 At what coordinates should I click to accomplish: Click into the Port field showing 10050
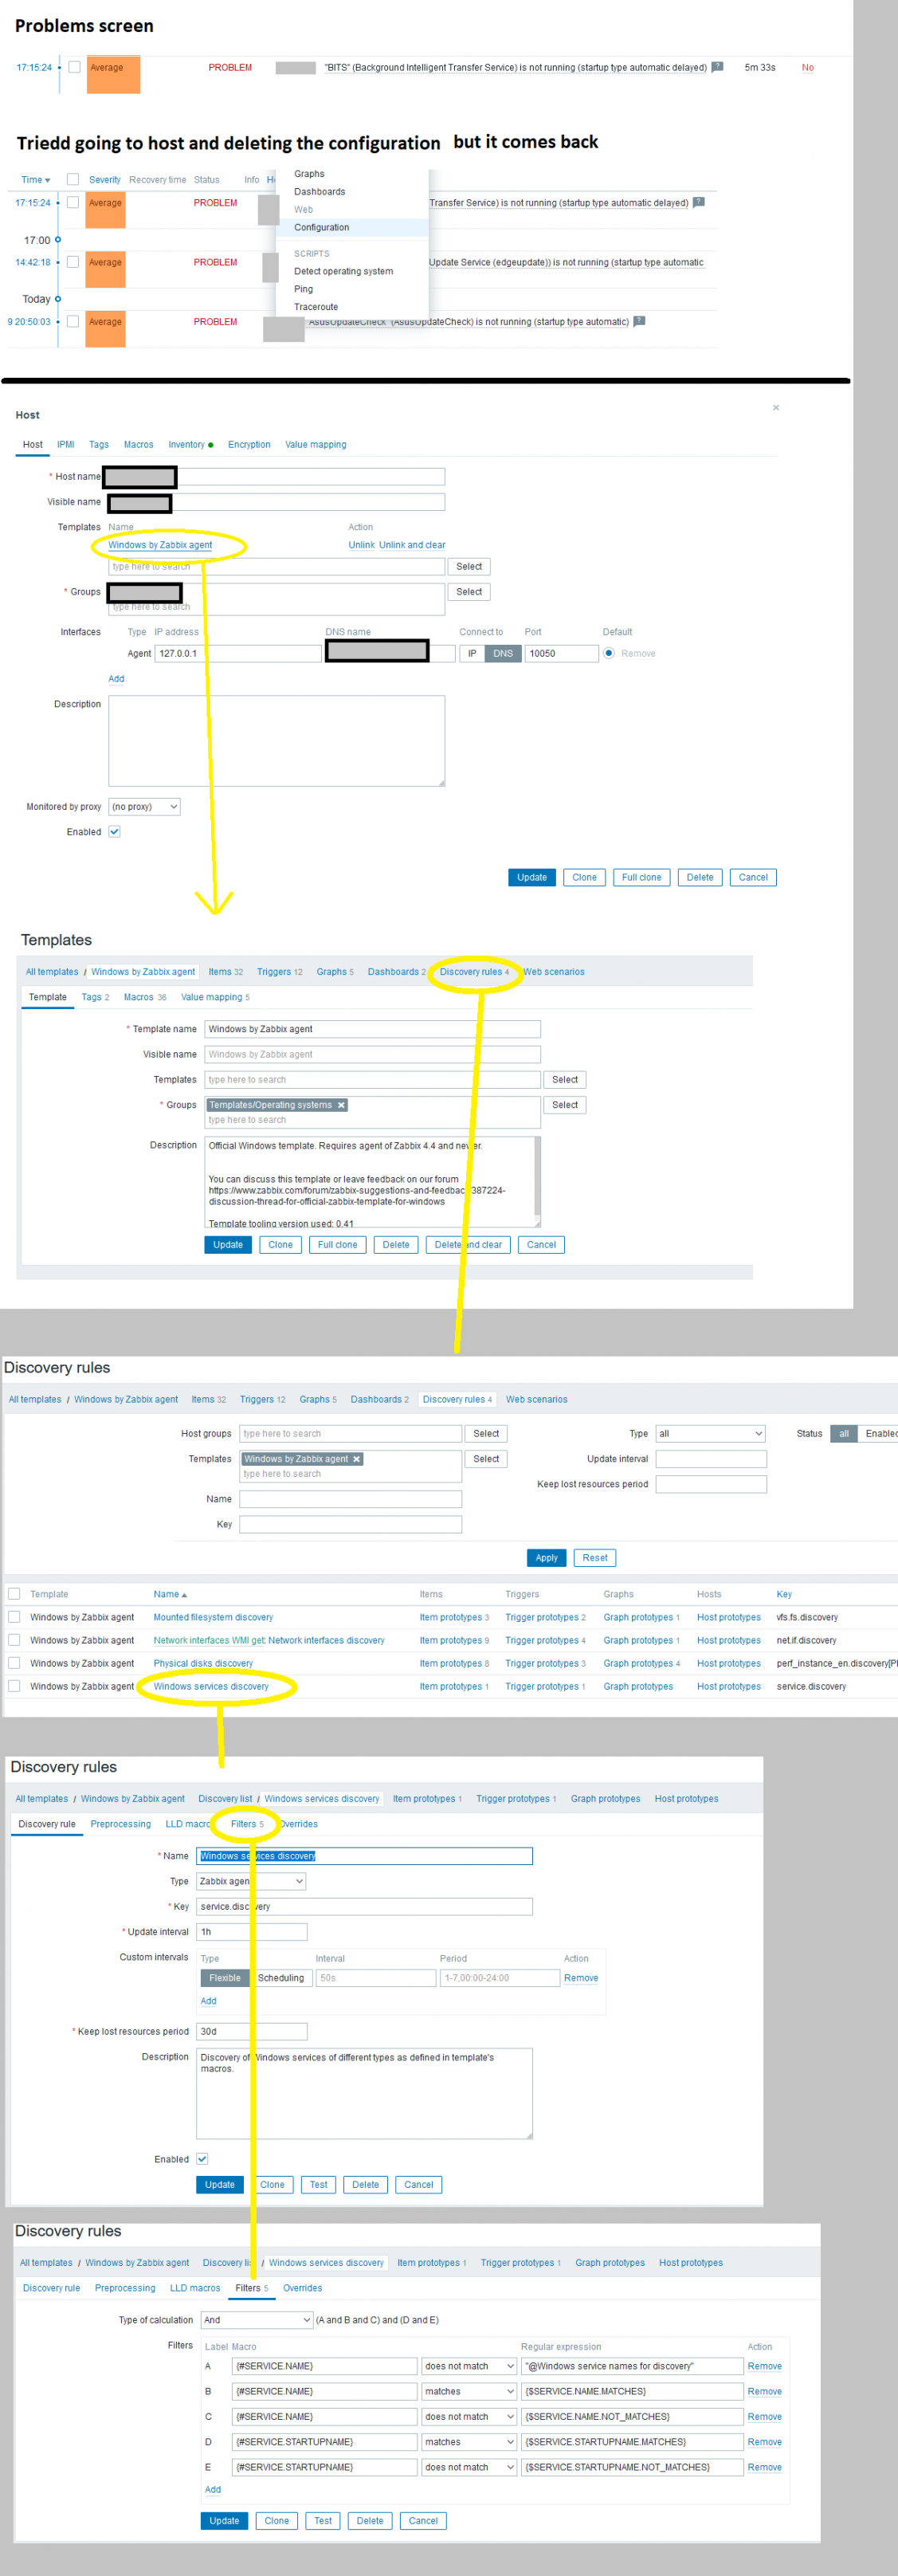point(561,654)
